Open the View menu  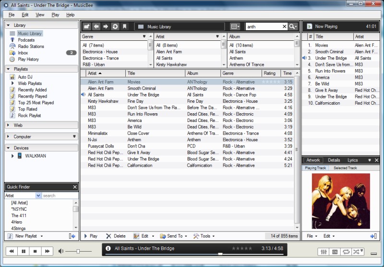tap(40, 15)
